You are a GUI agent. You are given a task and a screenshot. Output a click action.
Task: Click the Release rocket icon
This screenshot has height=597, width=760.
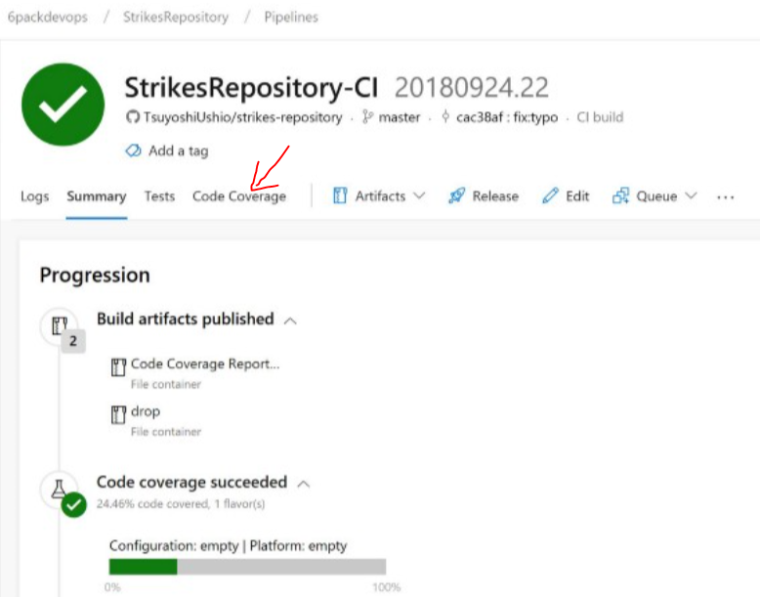[x=456, y=196]
